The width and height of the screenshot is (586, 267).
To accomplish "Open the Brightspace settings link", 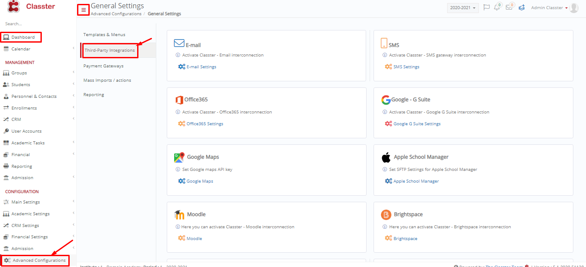I will point(405,239).
